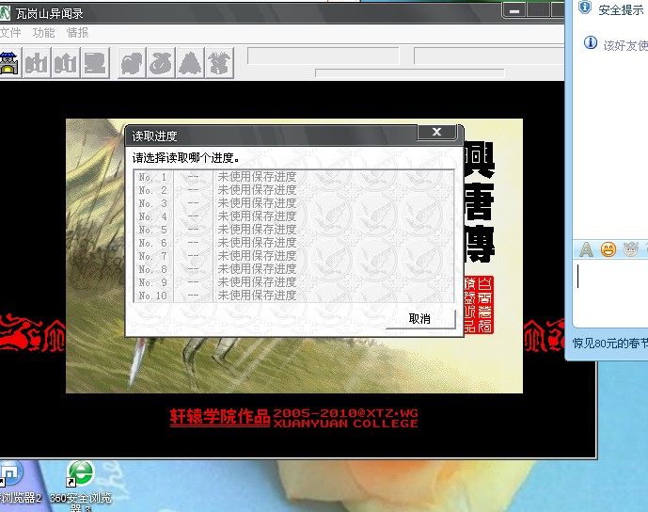Open the 文件 menu
Image resolution: width=648 pixels, height=512 pixels.
coord(10,33)
